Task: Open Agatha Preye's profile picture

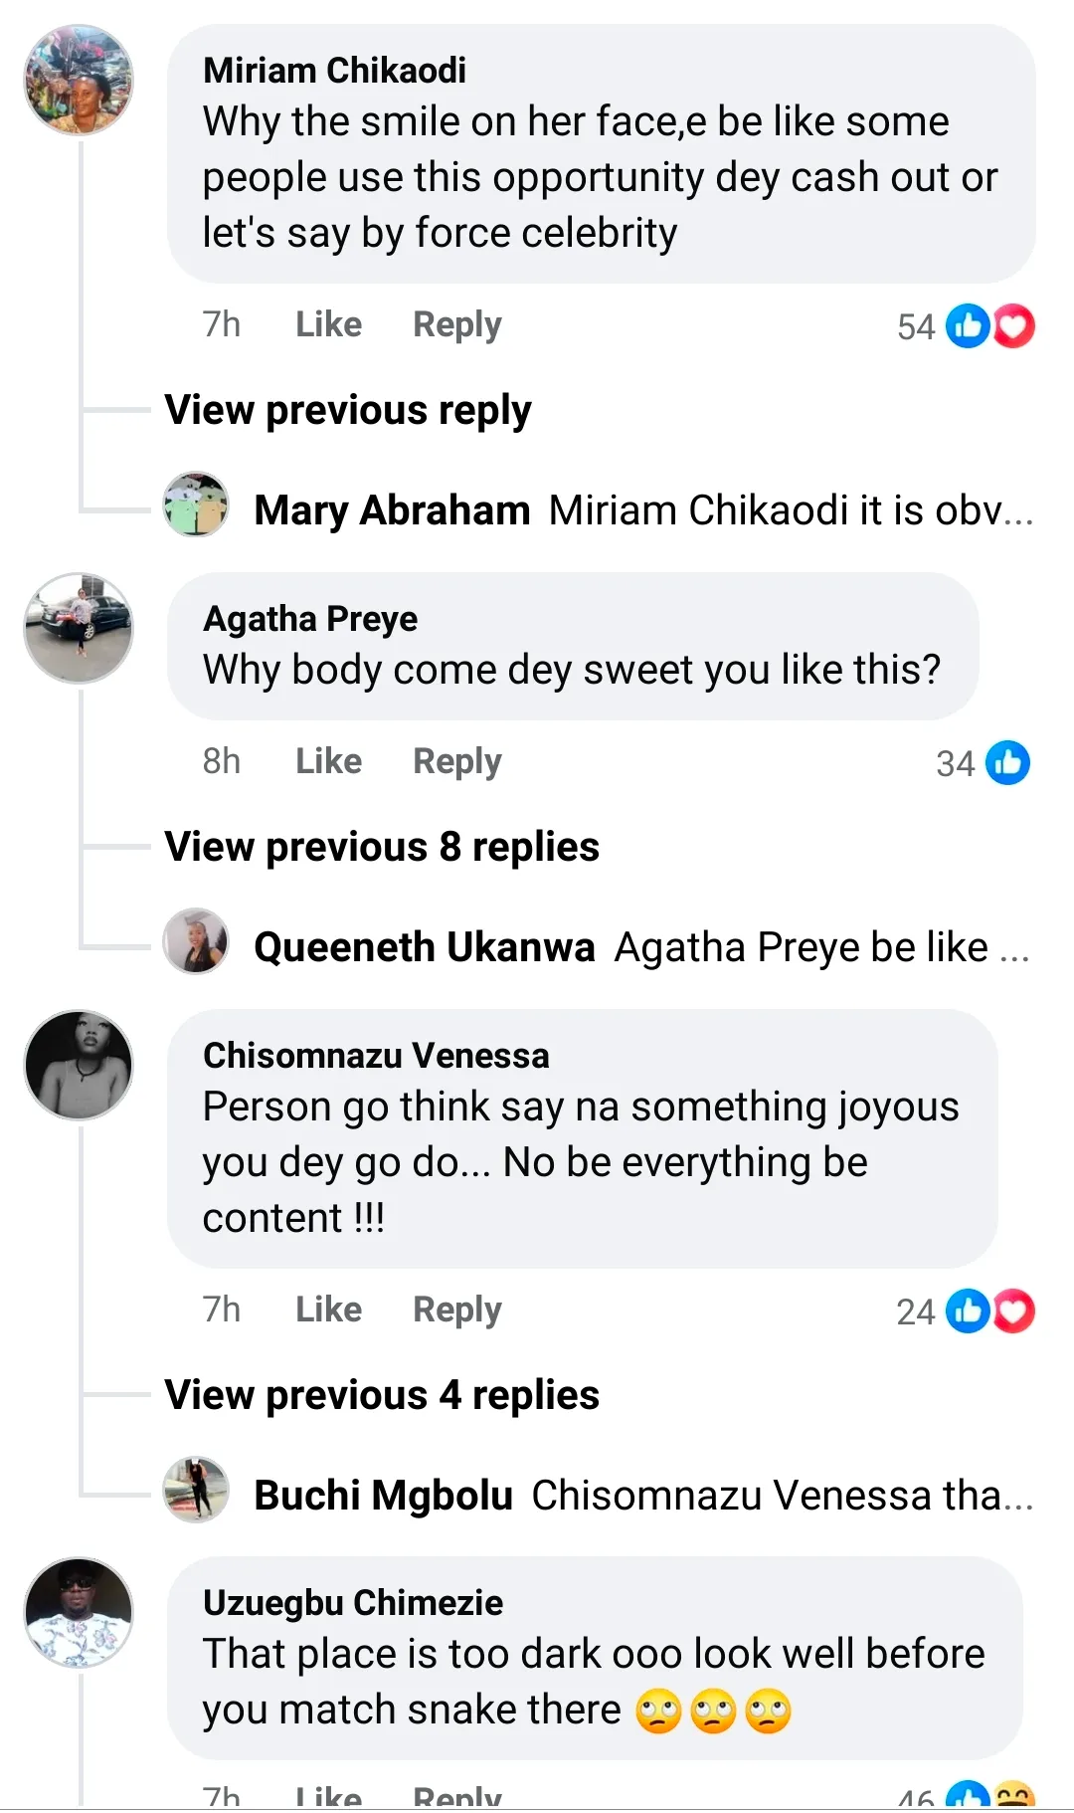Action: click(79, 628)
